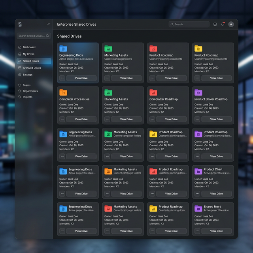This screenshot has width=253, height=253.
Task: Click purple folder of Product Chart
Action: [198, 171]
